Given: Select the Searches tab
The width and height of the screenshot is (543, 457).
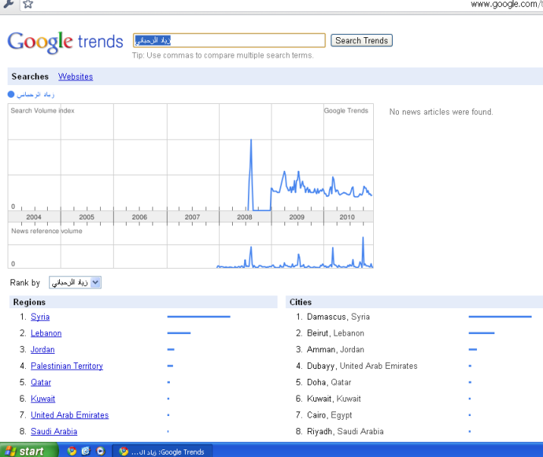Looking at the screenshot, I should (30, 77).
